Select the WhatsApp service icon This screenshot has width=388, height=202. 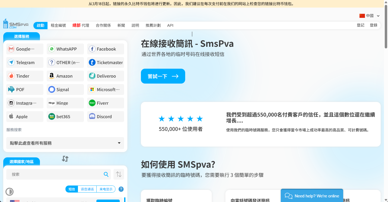[x=52, y=49]
